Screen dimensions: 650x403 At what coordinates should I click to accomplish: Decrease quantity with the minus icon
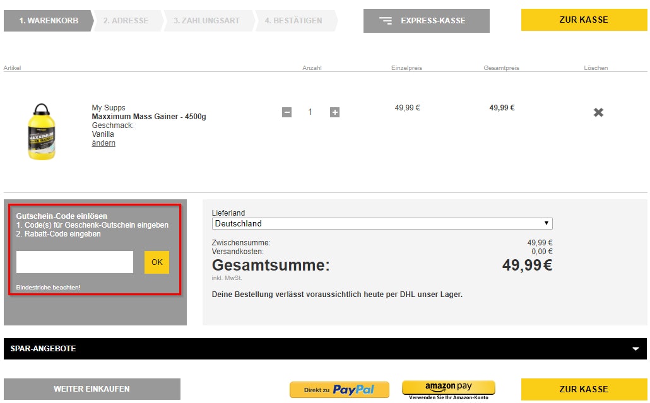(x=287, y=112)
